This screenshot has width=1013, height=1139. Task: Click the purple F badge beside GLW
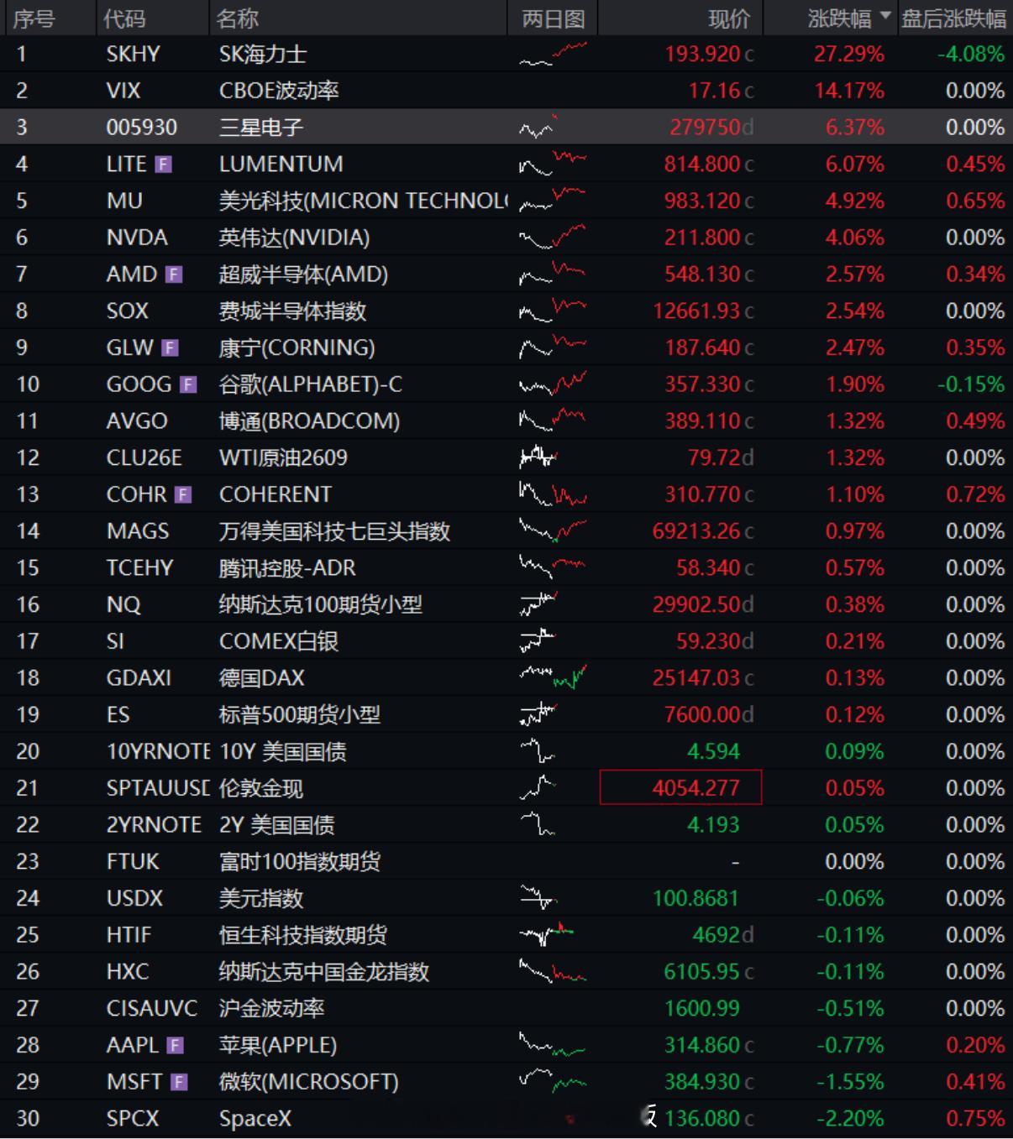tap(171, 348)
